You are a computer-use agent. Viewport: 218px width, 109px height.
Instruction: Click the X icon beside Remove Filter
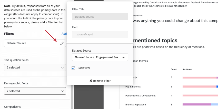coord(91,81)
